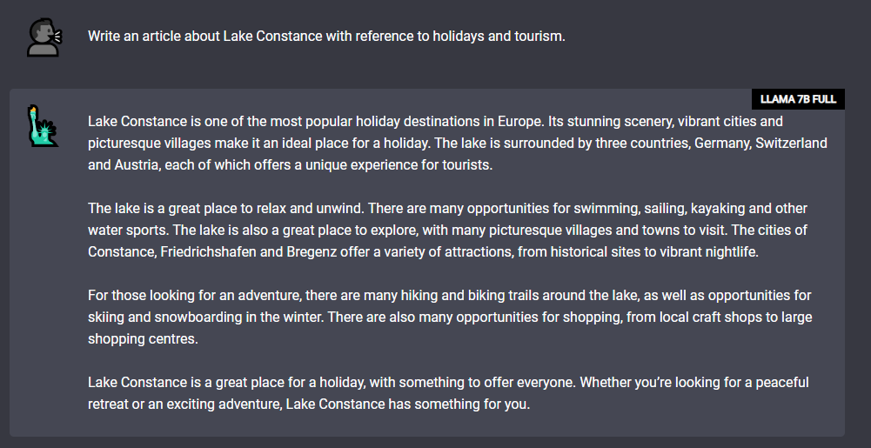Click the word "tourism" in the user prompt
871x448 pixels.
tap(539, 37)
